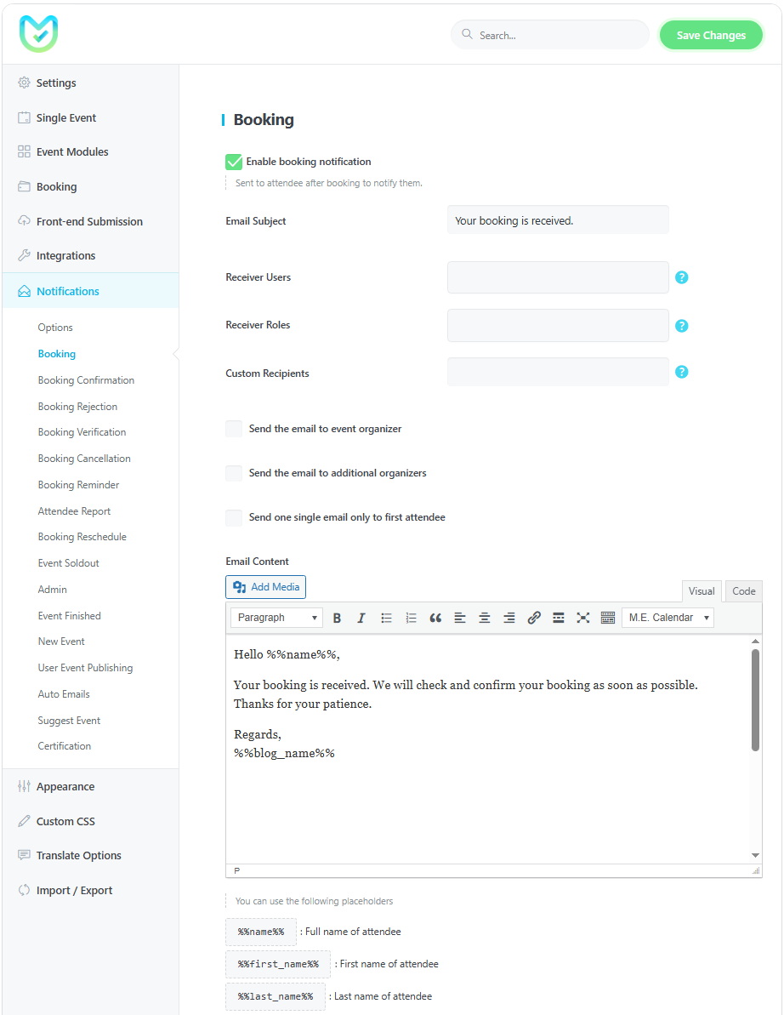Click the editor's vertical scrollbar thumb

tap(755, 699)
